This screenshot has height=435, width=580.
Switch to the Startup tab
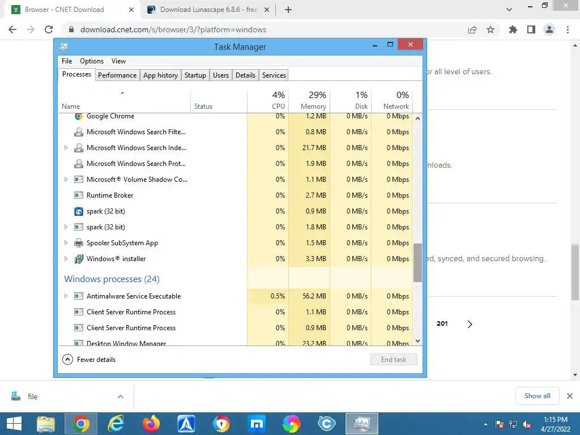(195, 75)
